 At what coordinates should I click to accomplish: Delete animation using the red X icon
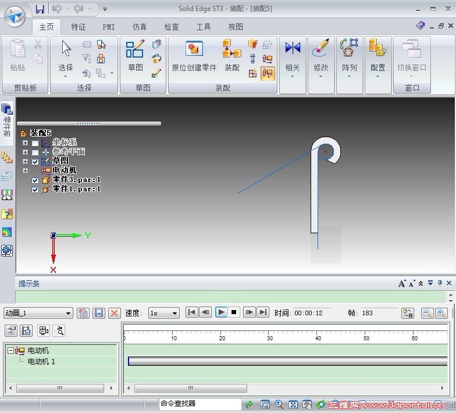point(114,313)
